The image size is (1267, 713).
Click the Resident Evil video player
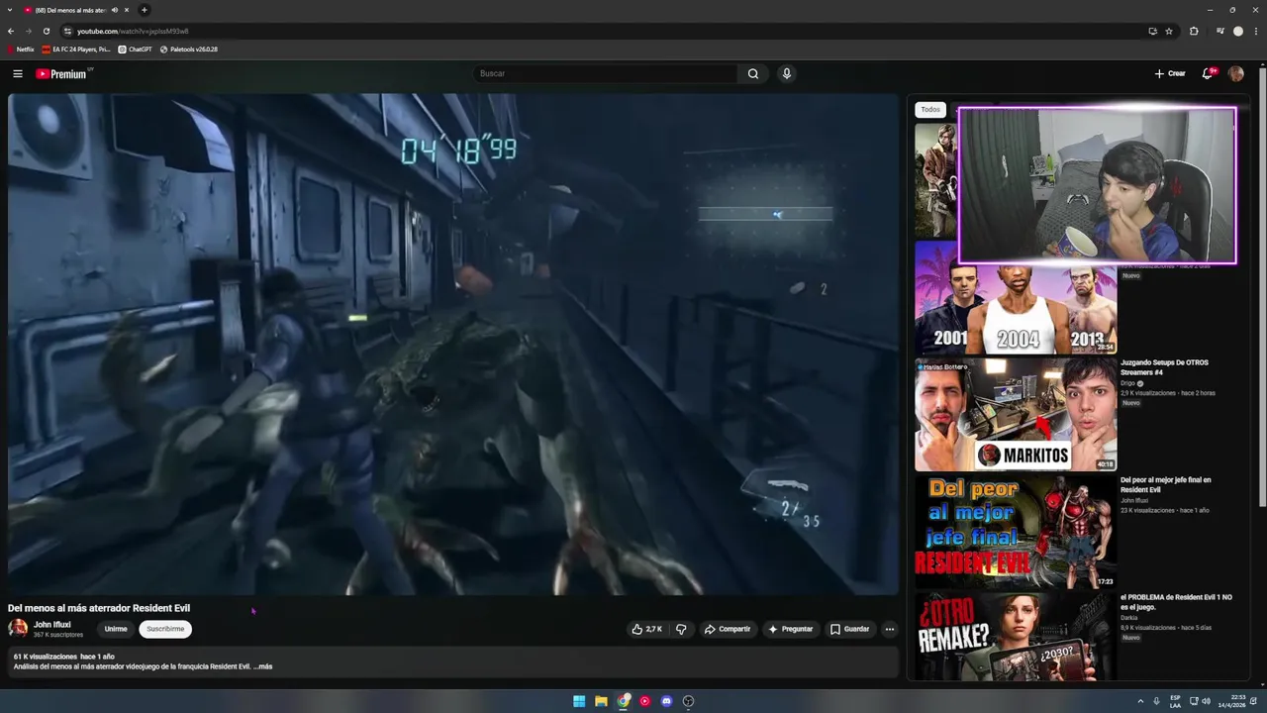tap(453, 345)
